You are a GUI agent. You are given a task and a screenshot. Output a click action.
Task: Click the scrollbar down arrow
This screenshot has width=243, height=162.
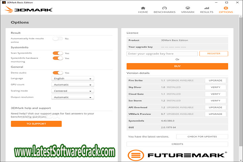pyautogui.click(x=241, y=160)
